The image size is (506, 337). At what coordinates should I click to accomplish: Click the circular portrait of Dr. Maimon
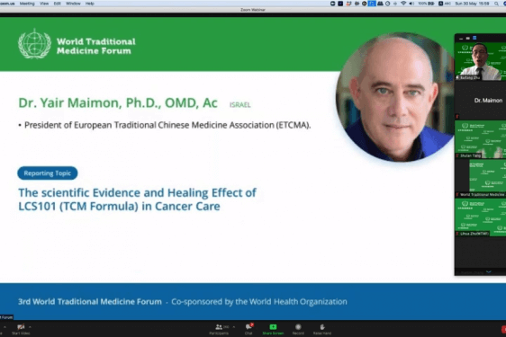pyautogui.click(x=395, y=97)
